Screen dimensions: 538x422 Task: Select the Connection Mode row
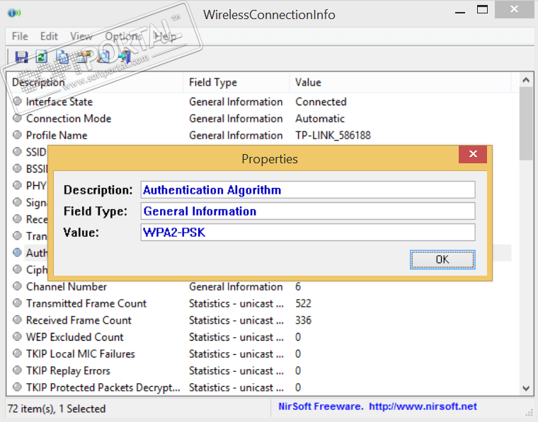(x=259, y=118)
